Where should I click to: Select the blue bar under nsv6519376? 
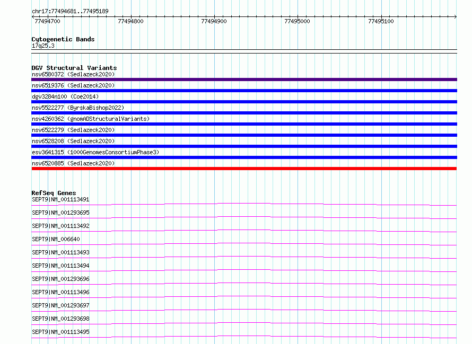click(244, 91)
